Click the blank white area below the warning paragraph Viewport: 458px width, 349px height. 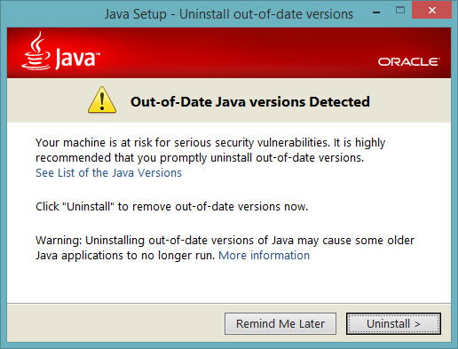click(x=229, y=282)
